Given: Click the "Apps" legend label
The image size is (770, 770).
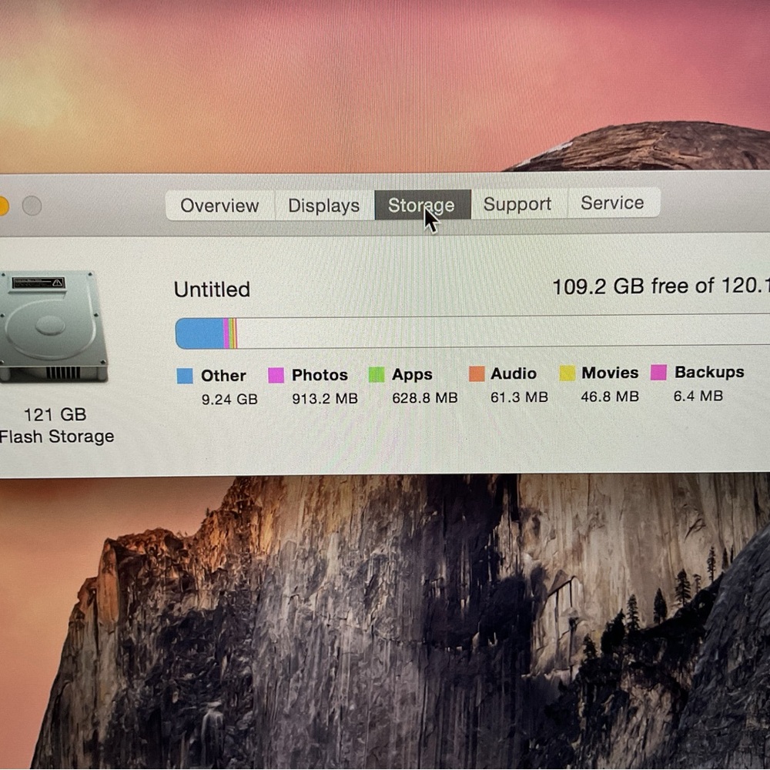Looking at the screenshot, I should (x=412, y=374).
